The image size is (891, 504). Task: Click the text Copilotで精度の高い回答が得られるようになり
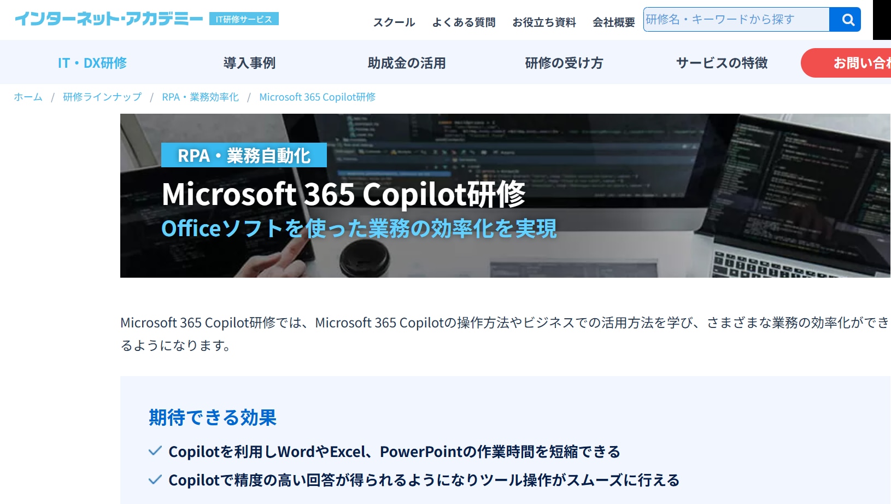pos(324,480)
